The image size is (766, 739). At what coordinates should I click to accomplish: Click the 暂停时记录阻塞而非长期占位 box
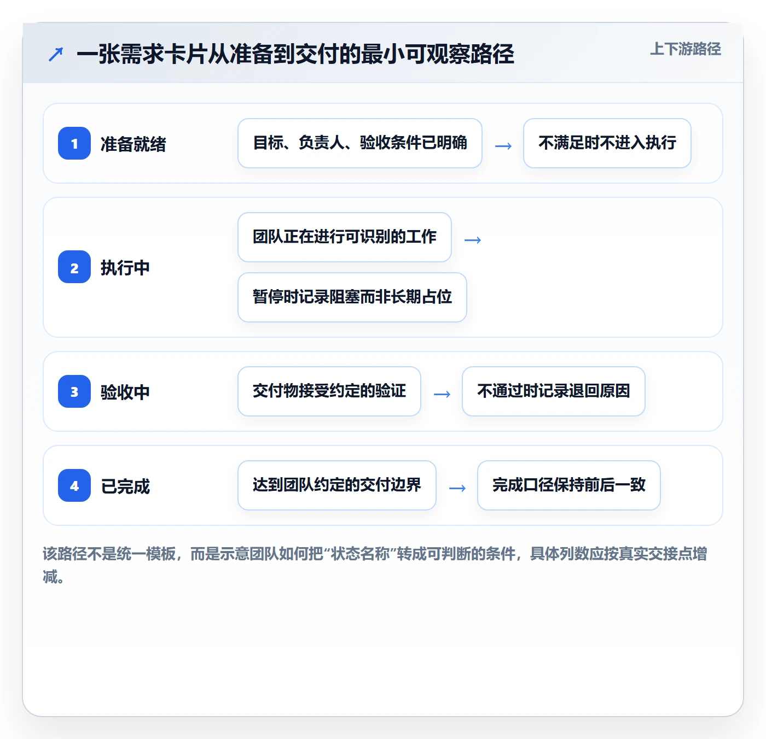tap(352, 297)
